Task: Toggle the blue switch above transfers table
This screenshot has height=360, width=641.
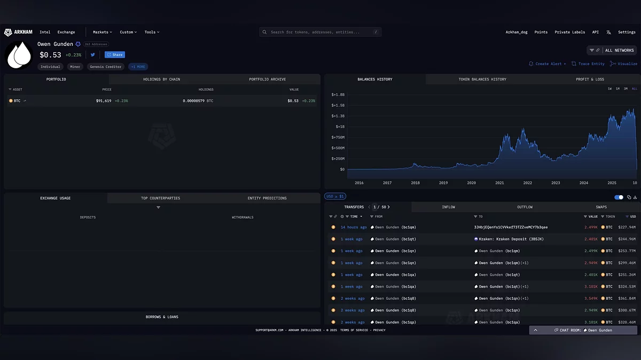Action: click(x=619, y=197)
